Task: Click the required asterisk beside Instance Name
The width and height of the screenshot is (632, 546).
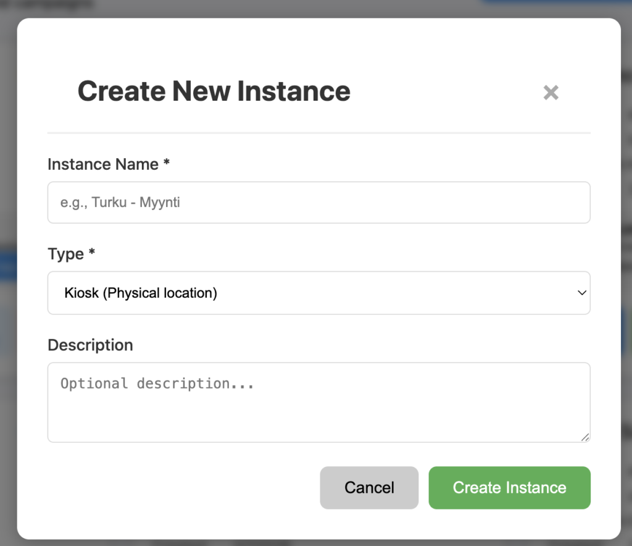Action: pos(166,164)
